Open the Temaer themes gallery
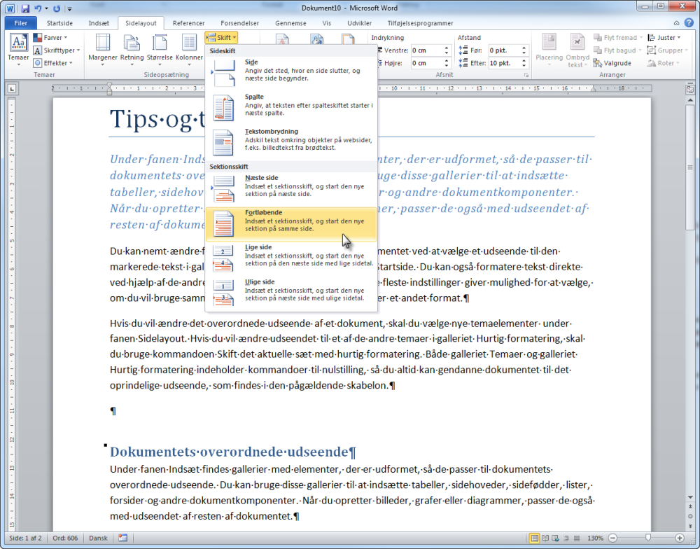The height and width of the screenshot is (549, 700). (x=18, y=50)
